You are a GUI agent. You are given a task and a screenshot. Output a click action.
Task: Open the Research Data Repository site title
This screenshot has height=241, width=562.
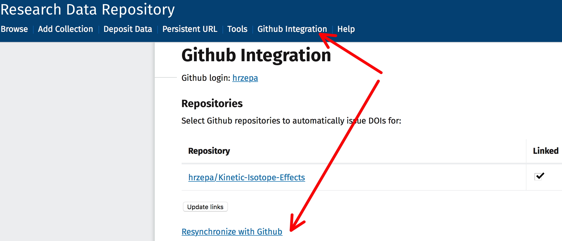click(88, 10)
